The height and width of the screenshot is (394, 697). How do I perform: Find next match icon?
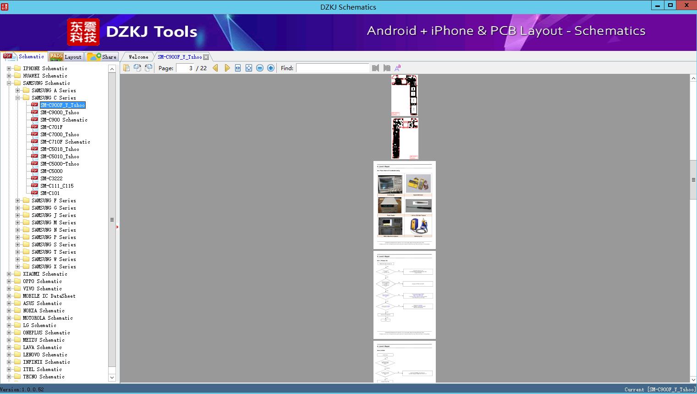387,68
